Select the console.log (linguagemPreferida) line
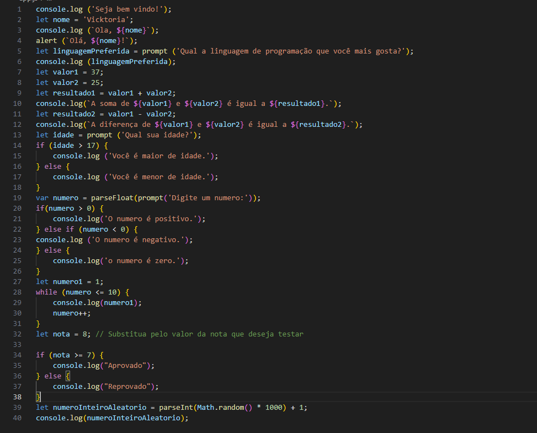537x433 pixels. coord(106,62)
